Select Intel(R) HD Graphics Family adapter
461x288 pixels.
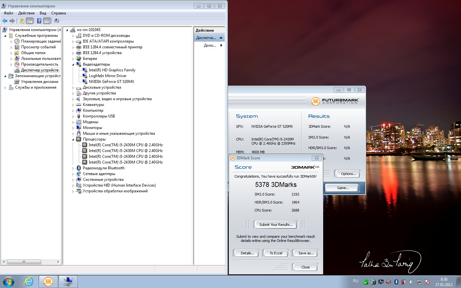tap(112, 70)
